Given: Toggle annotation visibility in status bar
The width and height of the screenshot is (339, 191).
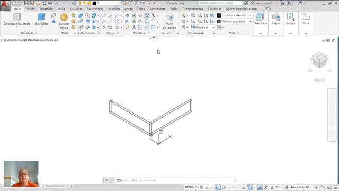Looking at the screenshot, I should [260, 187].
